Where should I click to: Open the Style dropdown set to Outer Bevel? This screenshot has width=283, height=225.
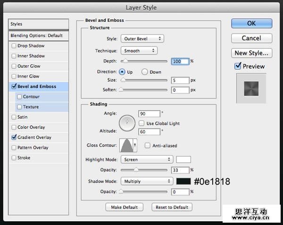(142, 38)
